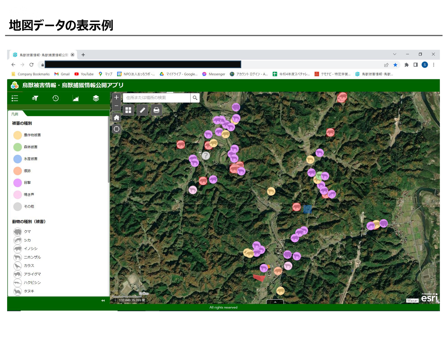Expand the attribute table arrow at map bottom
The height and width of the screenshot is (337, 447).
coord(275,302)
